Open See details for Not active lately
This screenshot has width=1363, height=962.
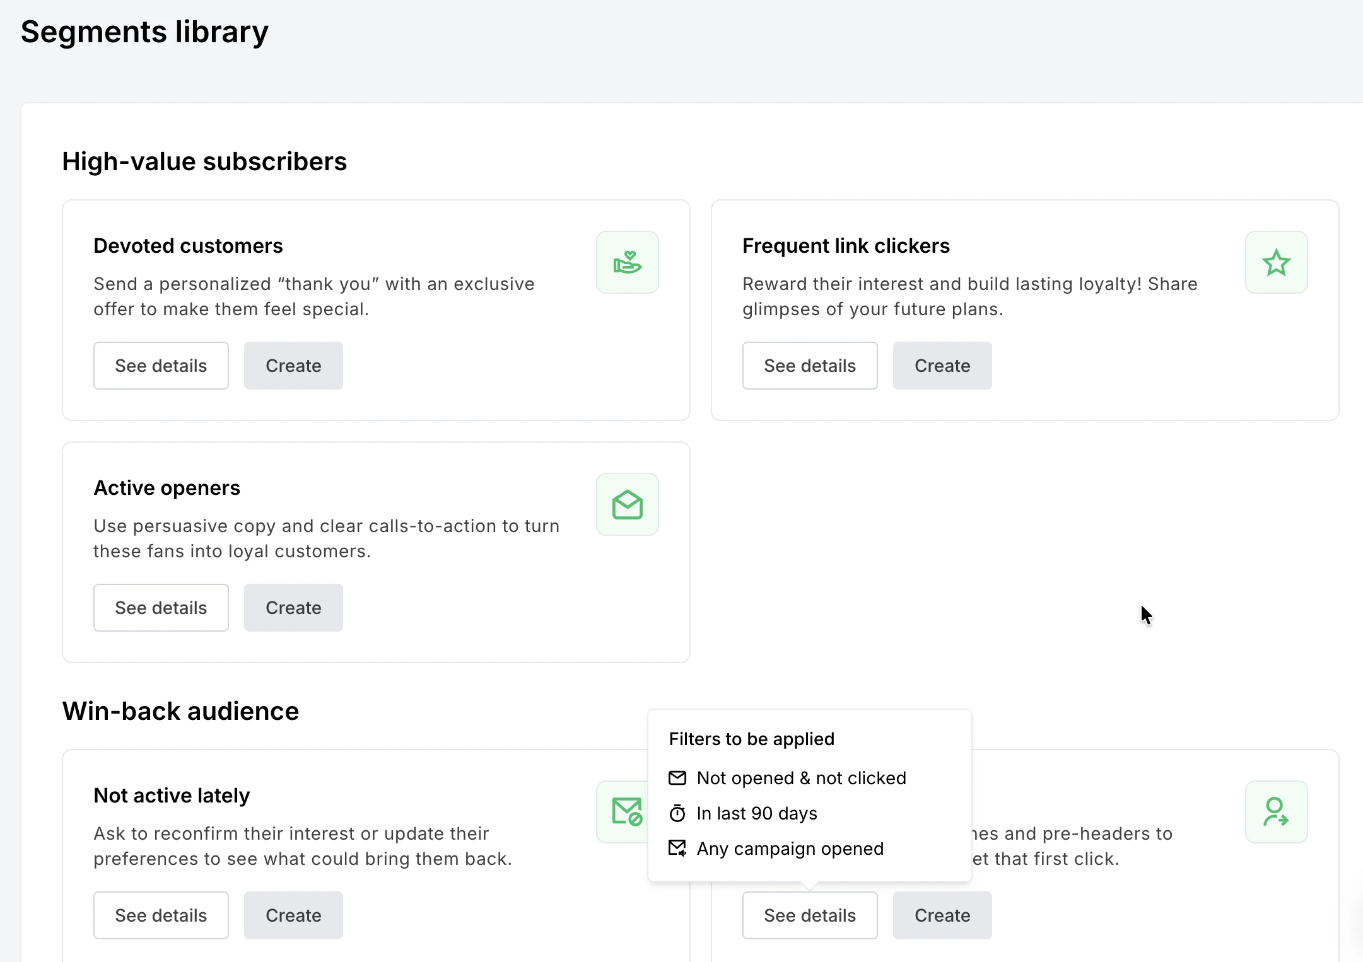pyautogui.click(x=161, y=915)
